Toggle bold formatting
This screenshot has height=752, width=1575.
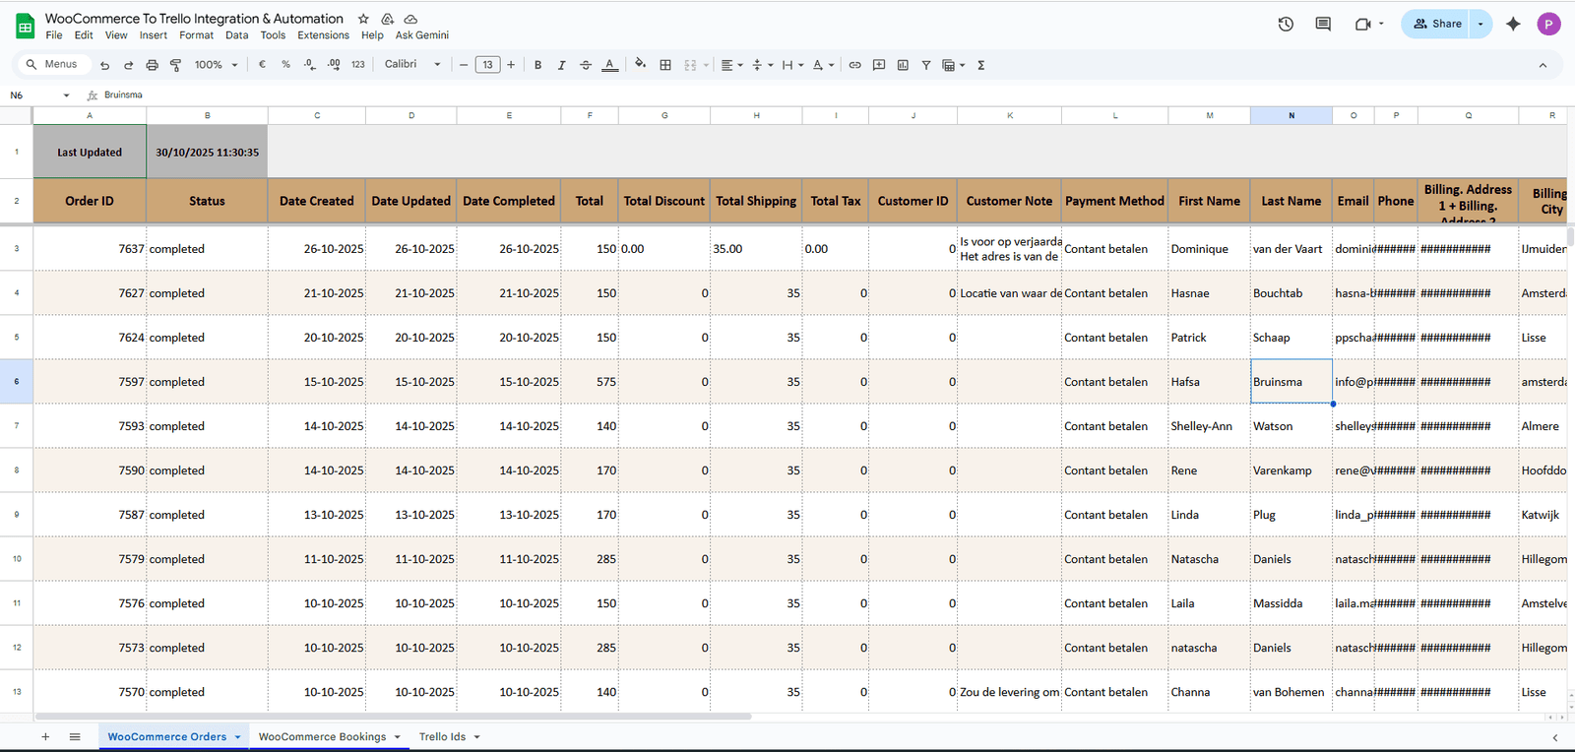pos(537,65)
